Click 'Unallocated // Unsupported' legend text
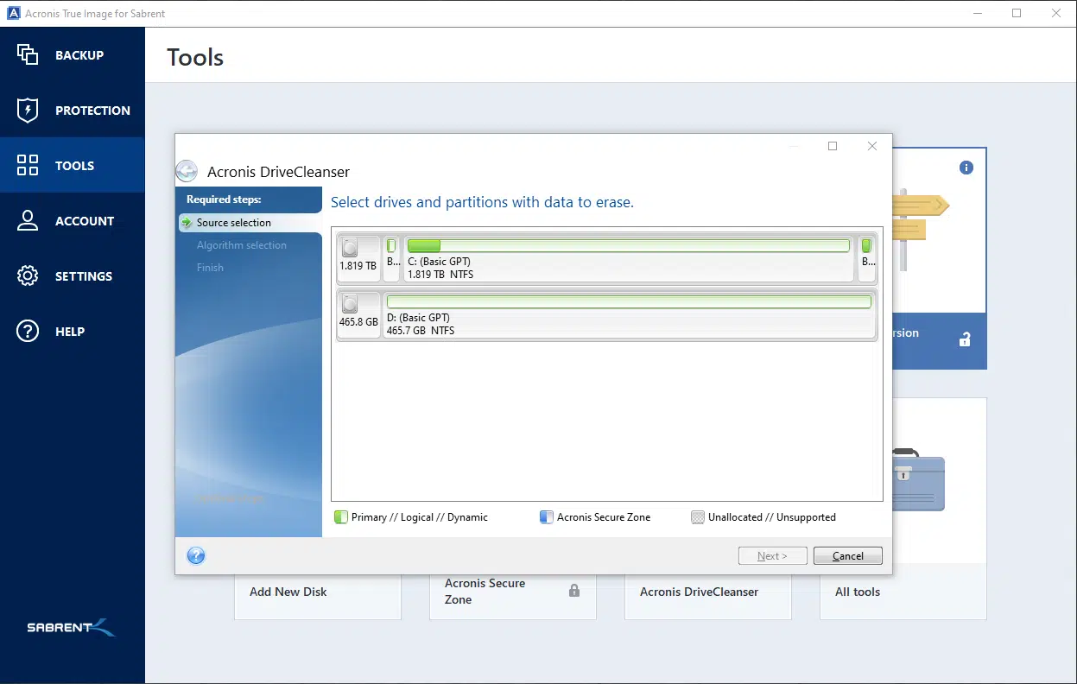The width and height of the screenshot is (1077, 684). pyautogui.click(x=772, y=517)
